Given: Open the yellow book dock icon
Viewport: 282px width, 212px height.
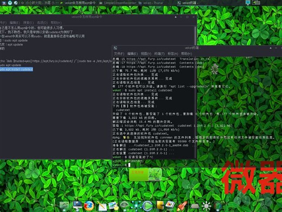Looking at the screenshot, I should (159, 205).
